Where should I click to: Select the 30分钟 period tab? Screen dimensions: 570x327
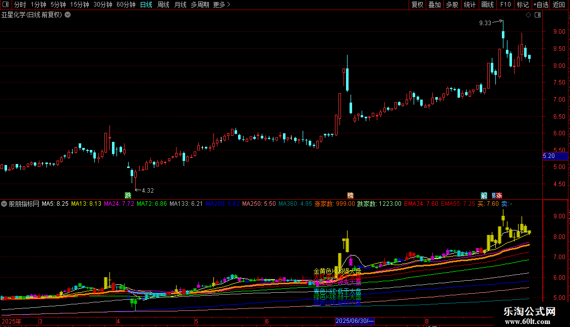pos(102,5)
